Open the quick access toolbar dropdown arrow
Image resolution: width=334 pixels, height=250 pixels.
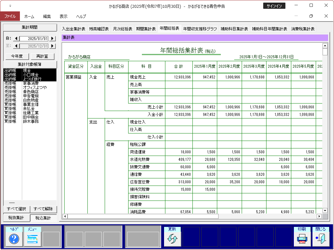click(10, 6)
